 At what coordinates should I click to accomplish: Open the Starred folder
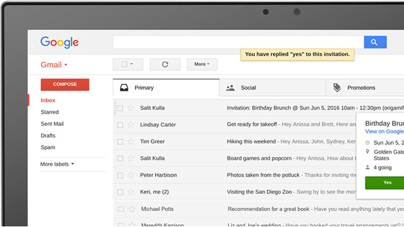coord(50,112)
